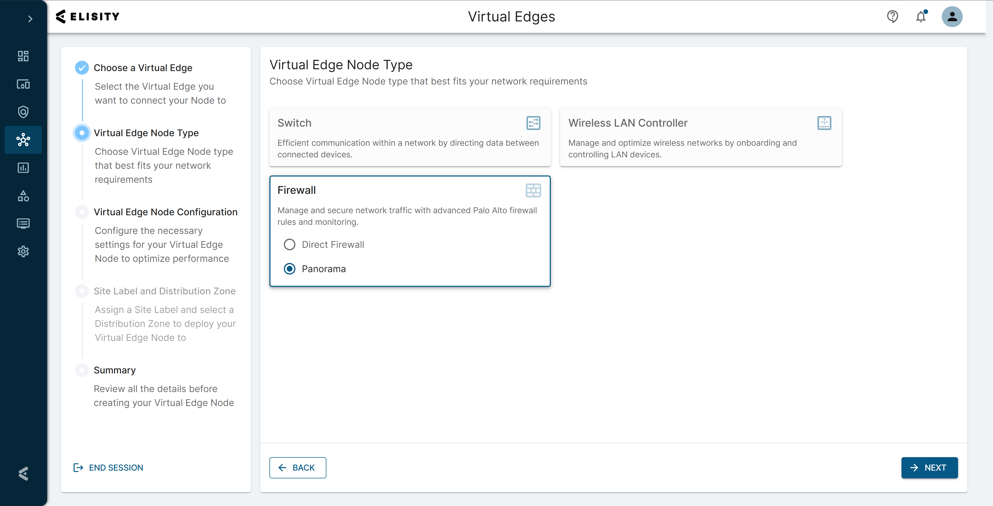Screen dimensions: 993x506
Task: Click 'Review all the details before' summary text
Action: click(x=164, y=395)
